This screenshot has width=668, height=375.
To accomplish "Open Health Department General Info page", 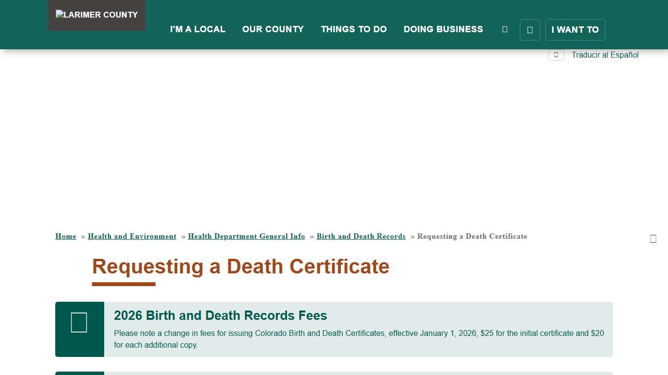I will (246, 236).
